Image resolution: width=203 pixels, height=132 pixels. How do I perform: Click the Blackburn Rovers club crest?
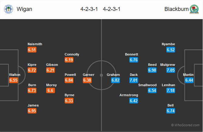pos(194,9)
